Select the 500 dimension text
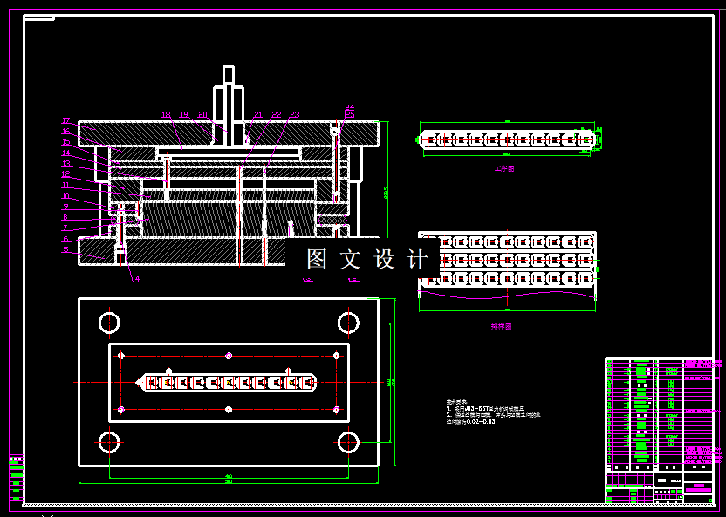Screen dimensions: 726x517 click(x=229, y=481)
